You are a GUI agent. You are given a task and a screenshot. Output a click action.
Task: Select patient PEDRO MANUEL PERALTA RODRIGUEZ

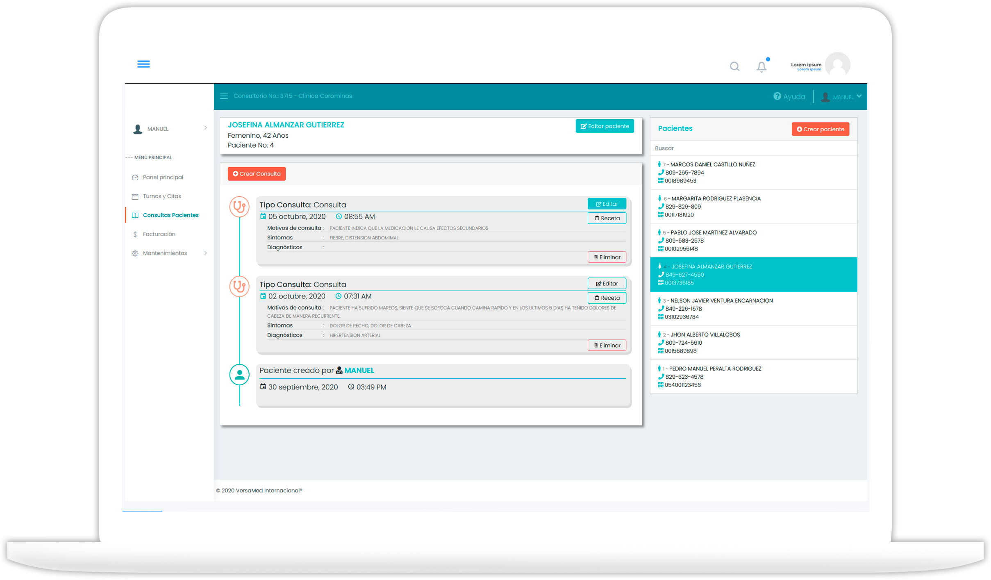753,377
